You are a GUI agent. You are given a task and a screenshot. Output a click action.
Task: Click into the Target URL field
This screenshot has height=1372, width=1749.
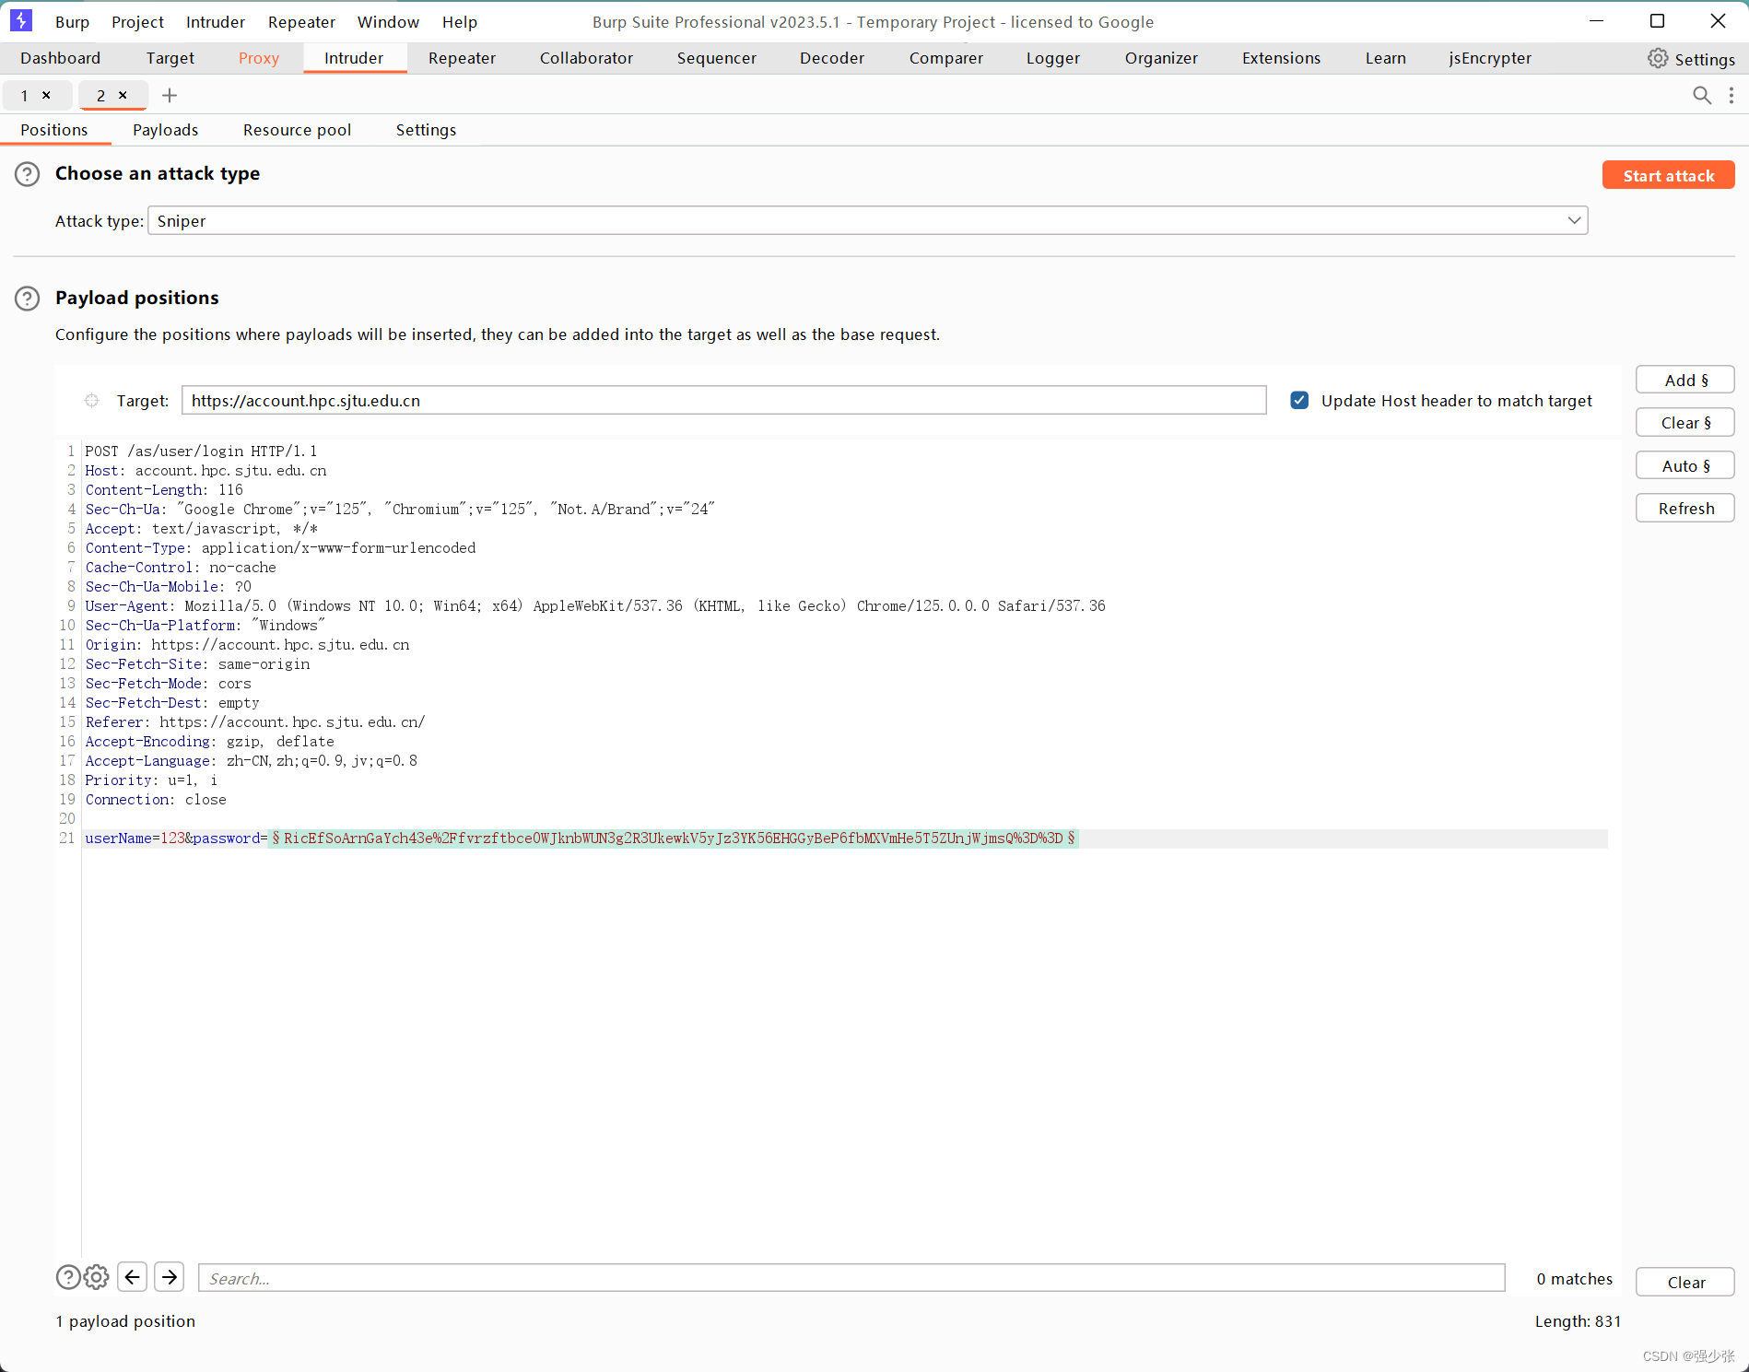pos(724,401)
